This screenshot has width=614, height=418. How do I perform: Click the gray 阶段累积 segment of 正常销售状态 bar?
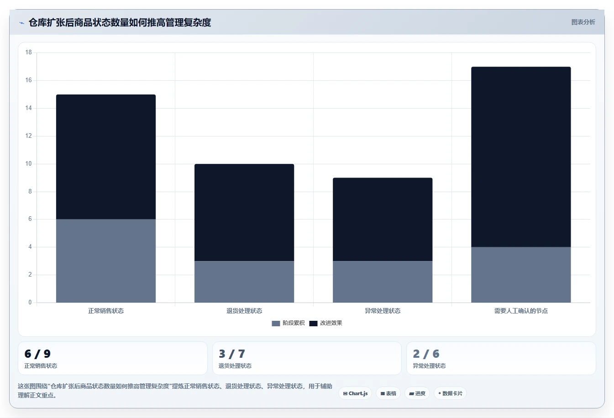point(106,261)
